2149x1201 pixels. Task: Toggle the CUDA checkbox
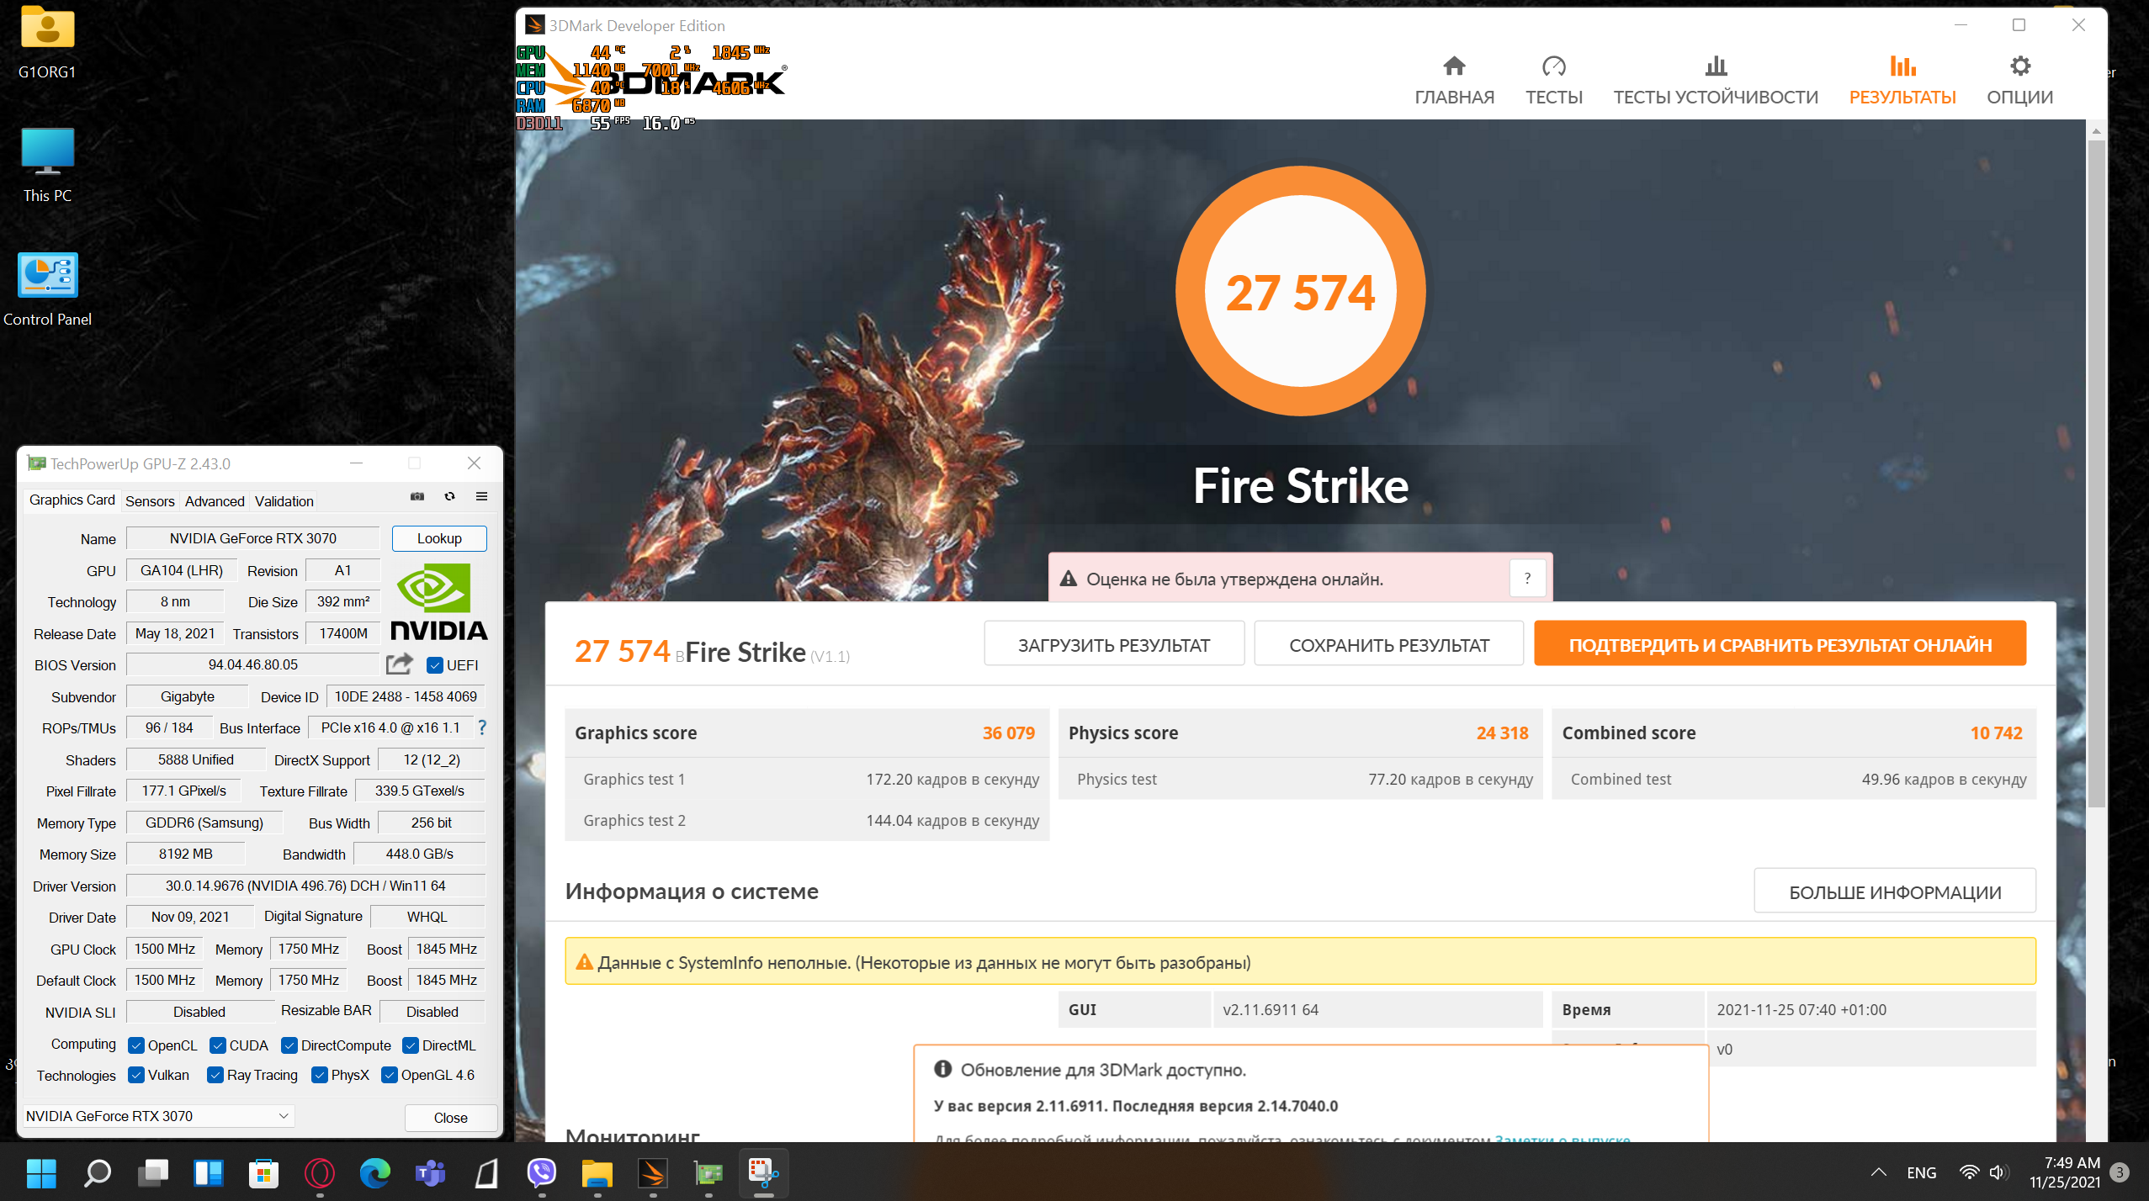coord(218,1045)
